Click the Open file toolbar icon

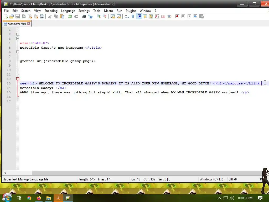coord(12,16)
